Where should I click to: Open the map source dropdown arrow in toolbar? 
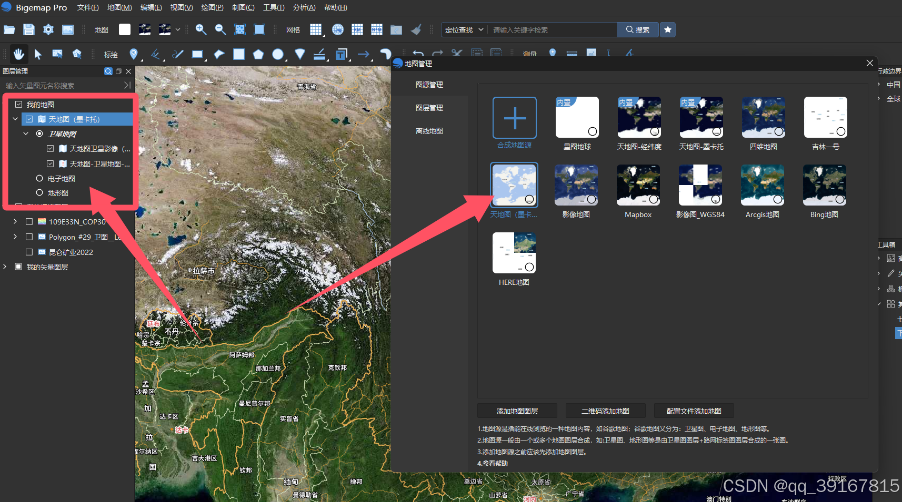[178, 30]
